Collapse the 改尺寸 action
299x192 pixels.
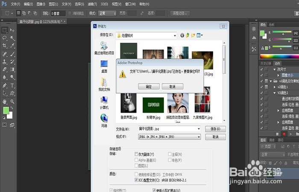[274, 69]
